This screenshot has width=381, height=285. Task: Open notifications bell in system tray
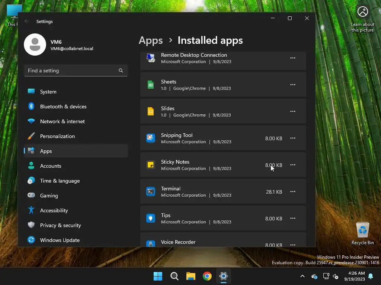tap(371, 276)
